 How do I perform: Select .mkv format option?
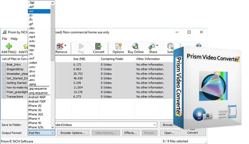click(39, 28)
